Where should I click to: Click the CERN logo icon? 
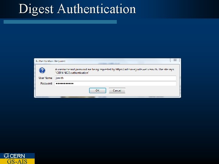6,156
